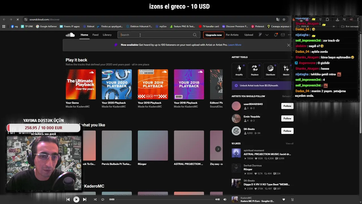Open the next up queue
362x204 pixels.
(292, 199)
